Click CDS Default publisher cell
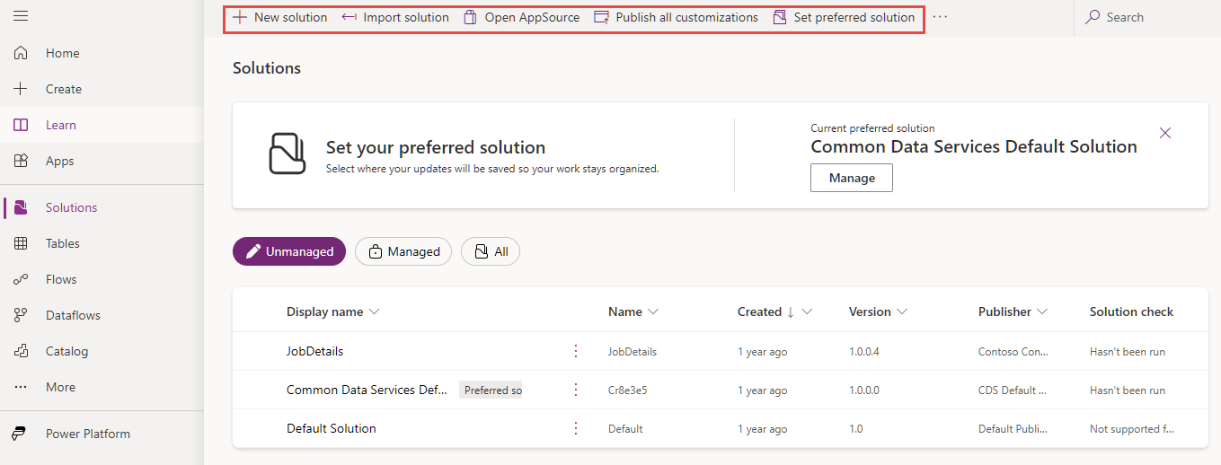Image resolution: width=1221 pixels, height=465 pixels. tap(1013, 390)
